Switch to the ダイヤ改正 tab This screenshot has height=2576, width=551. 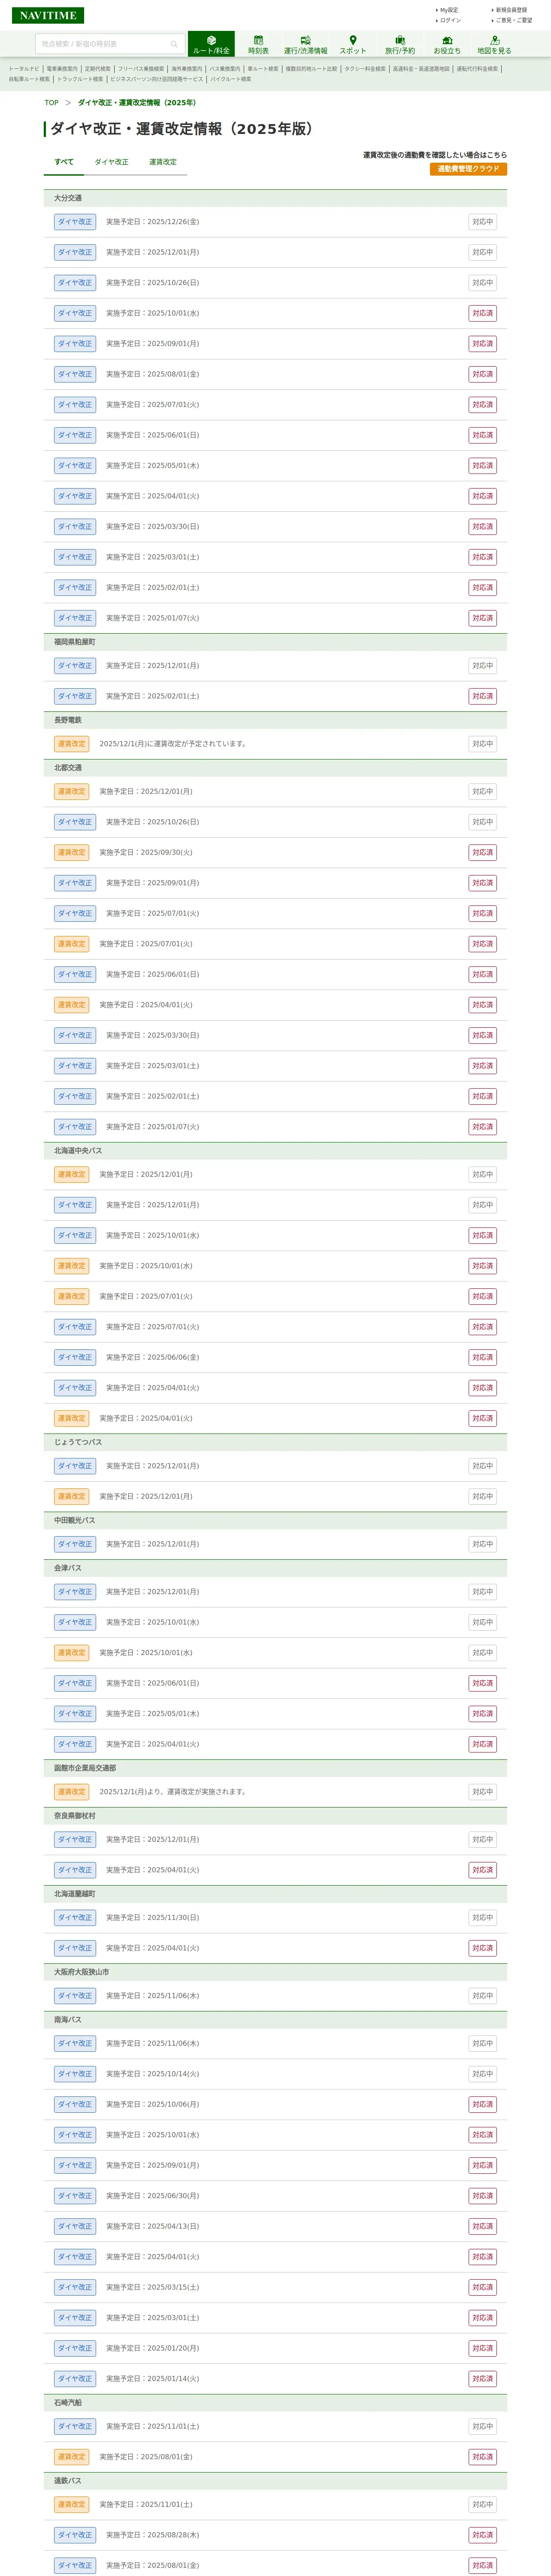click(111, 162)
